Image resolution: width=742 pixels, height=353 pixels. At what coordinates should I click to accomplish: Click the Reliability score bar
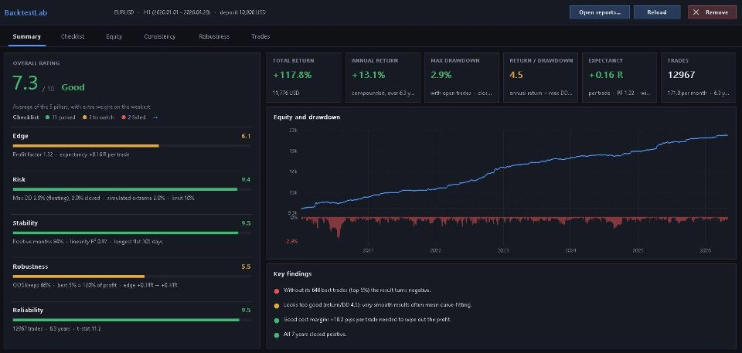[x=131, y=320]
